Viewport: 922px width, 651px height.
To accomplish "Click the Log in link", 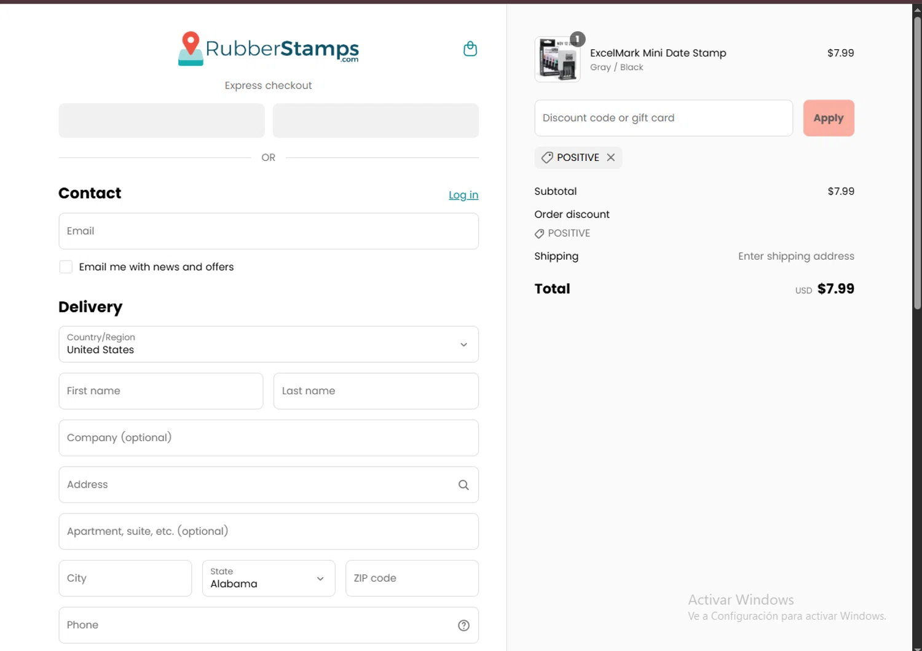I will point(463,195).
